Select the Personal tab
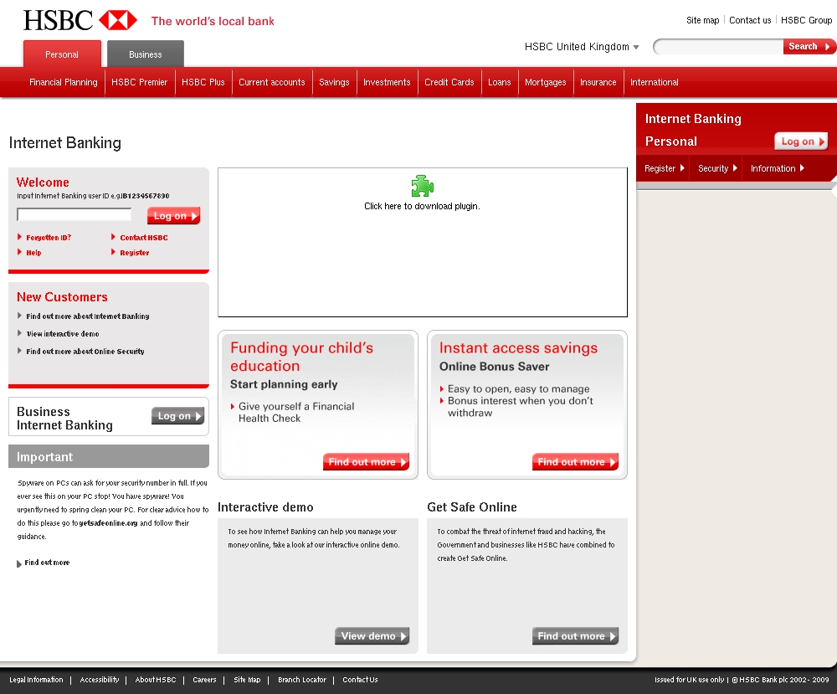Image resolution: width=837 pixels, height=694 pixels. [x=62, y=54]
